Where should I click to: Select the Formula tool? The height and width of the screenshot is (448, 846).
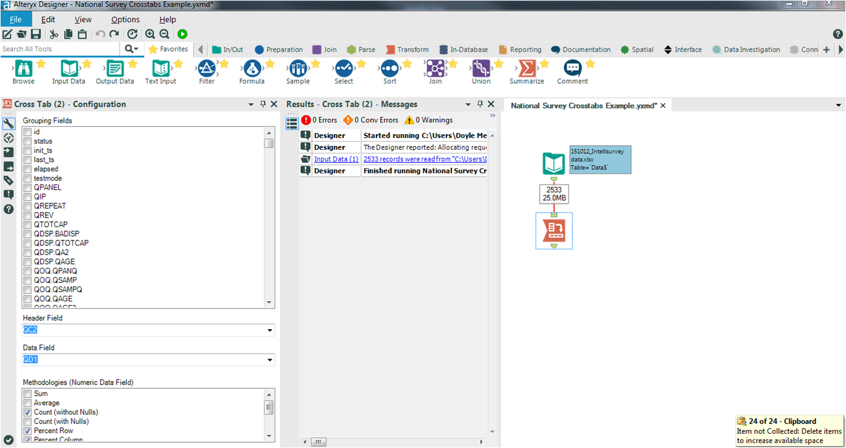tap(251, 72)
